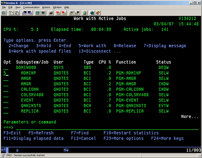Screen dimensions: 202x158
Task: Select the QNNINSTS job name
Action: click(x=31, y=106)
